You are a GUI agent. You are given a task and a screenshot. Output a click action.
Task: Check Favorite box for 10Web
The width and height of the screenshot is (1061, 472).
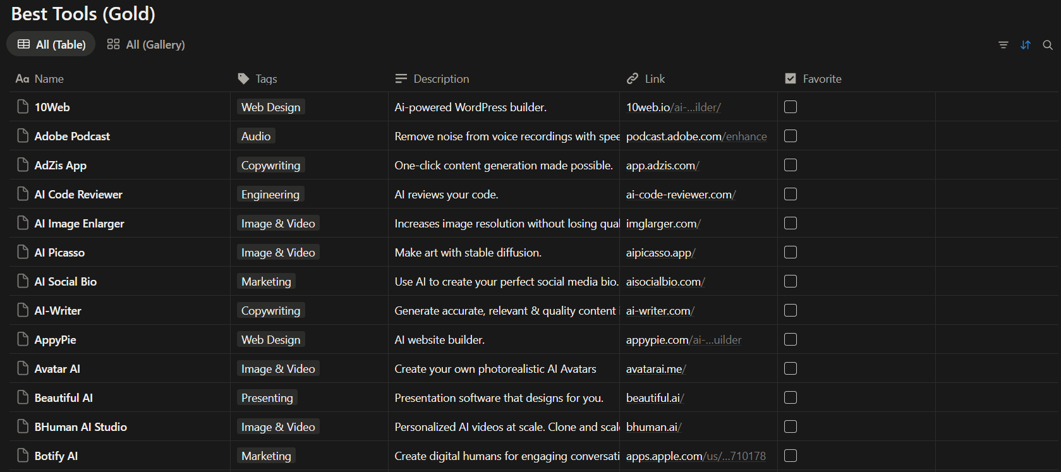click(791, 107)
